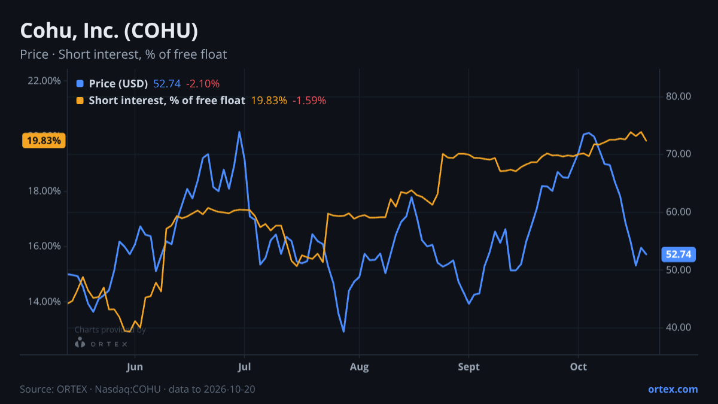
Task: Click the -2.10% price change in legend
Action: pos(203,84)
